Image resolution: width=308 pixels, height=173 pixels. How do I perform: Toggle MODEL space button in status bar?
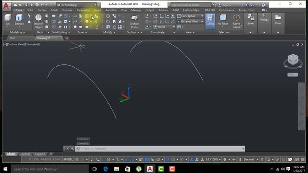pos(68,160)
